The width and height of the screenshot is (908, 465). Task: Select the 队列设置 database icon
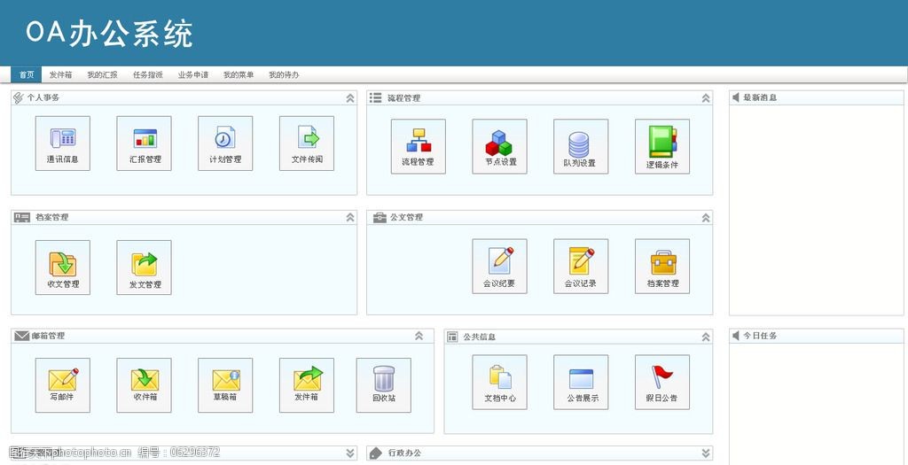pos(580,146)
